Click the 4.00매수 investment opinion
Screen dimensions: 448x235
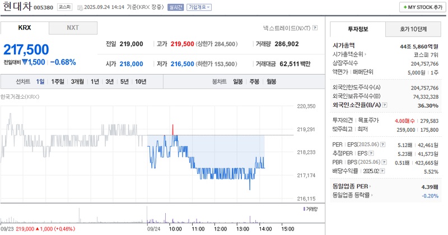404,121
